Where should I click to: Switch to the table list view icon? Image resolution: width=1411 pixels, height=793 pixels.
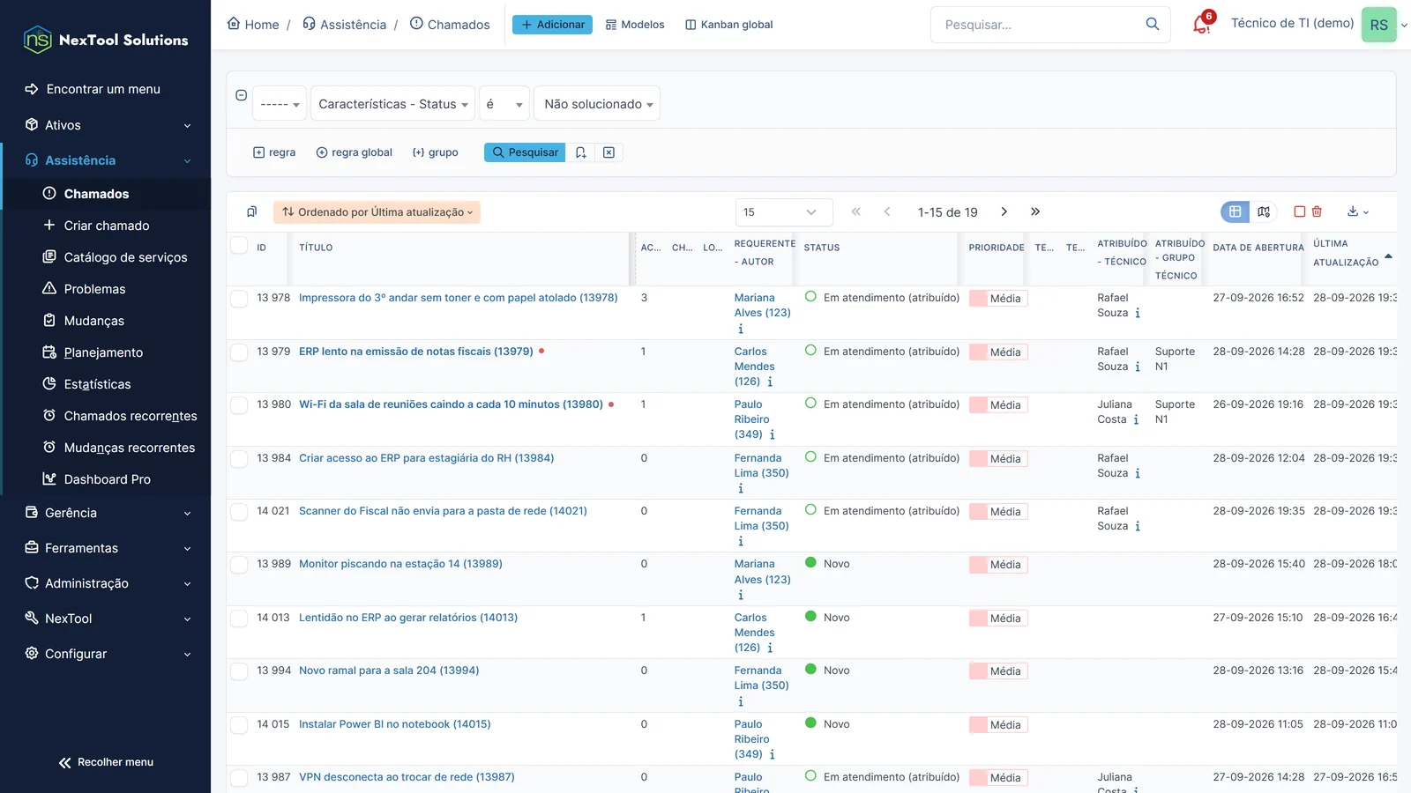[x=1235, y=211]
